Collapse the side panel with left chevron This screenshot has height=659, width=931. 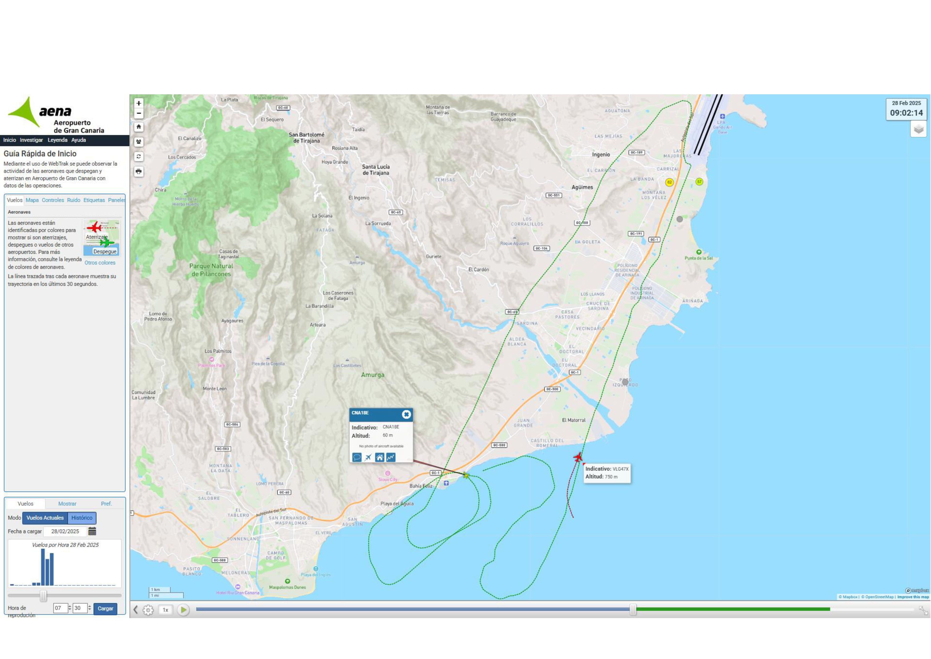click(x=136, y=610)
